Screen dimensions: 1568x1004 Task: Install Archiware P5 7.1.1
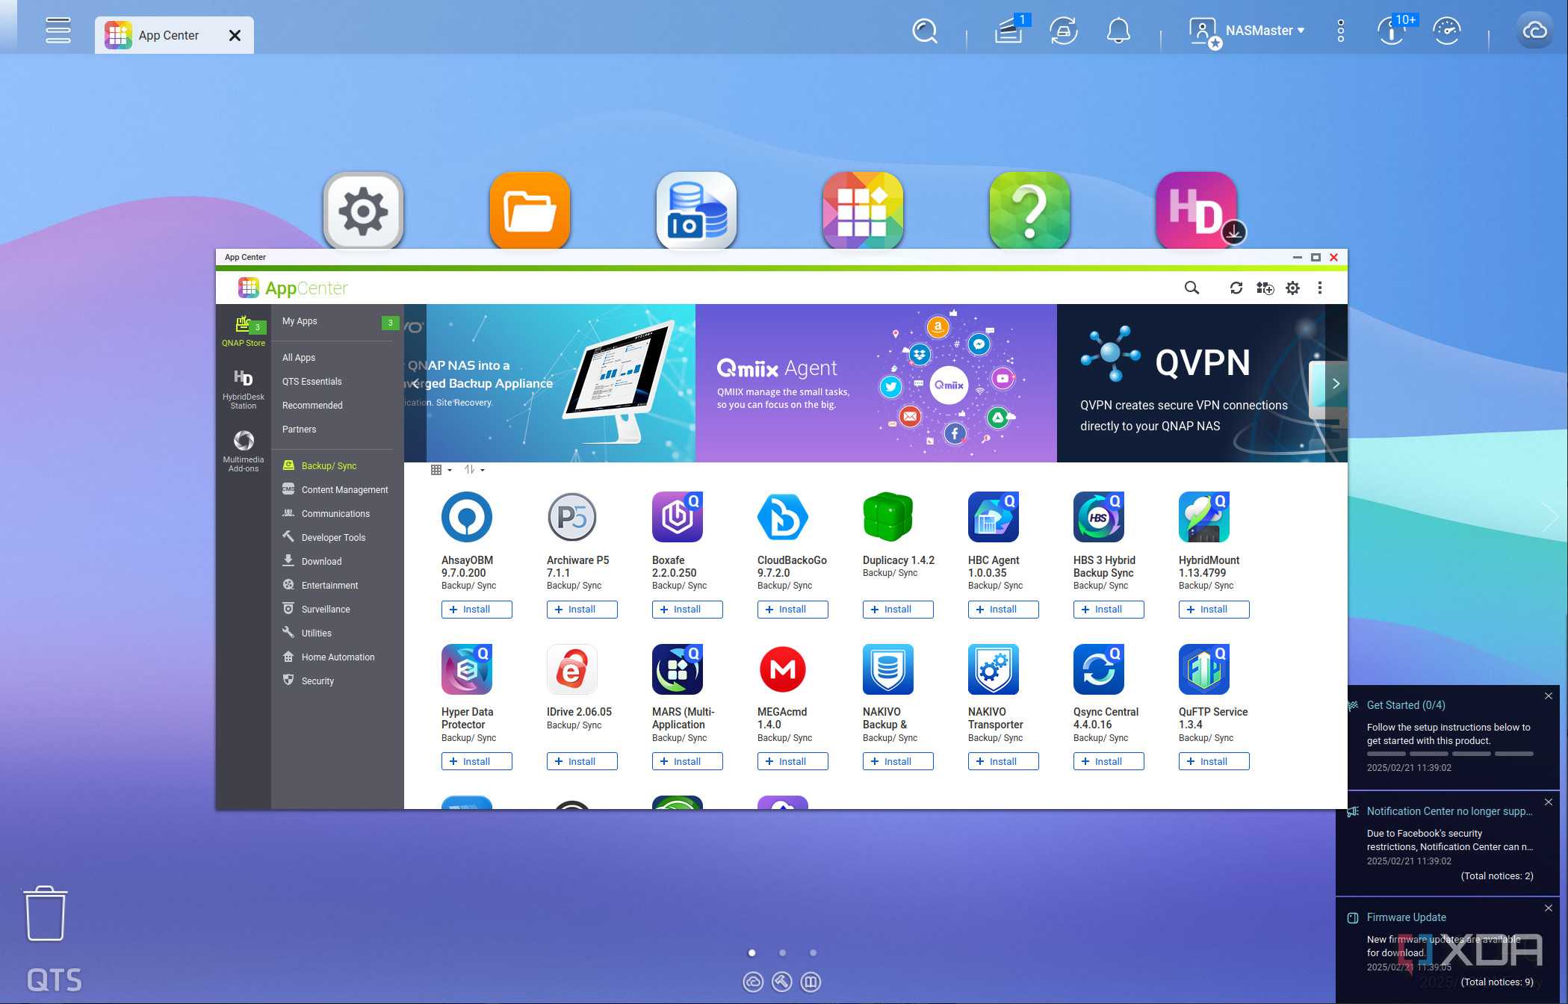pos(582,610)
